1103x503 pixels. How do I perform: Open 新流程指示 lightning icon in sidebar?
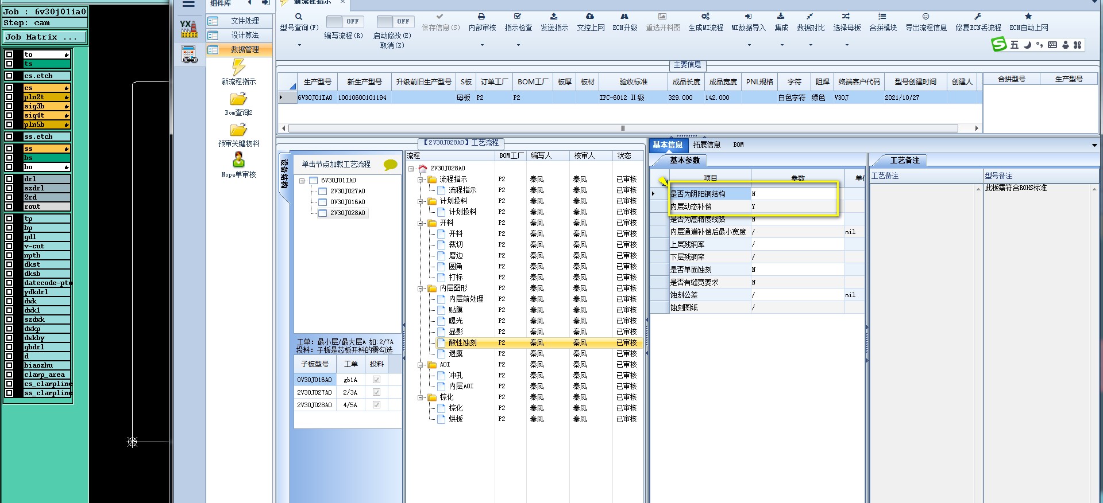pos(238,67)
